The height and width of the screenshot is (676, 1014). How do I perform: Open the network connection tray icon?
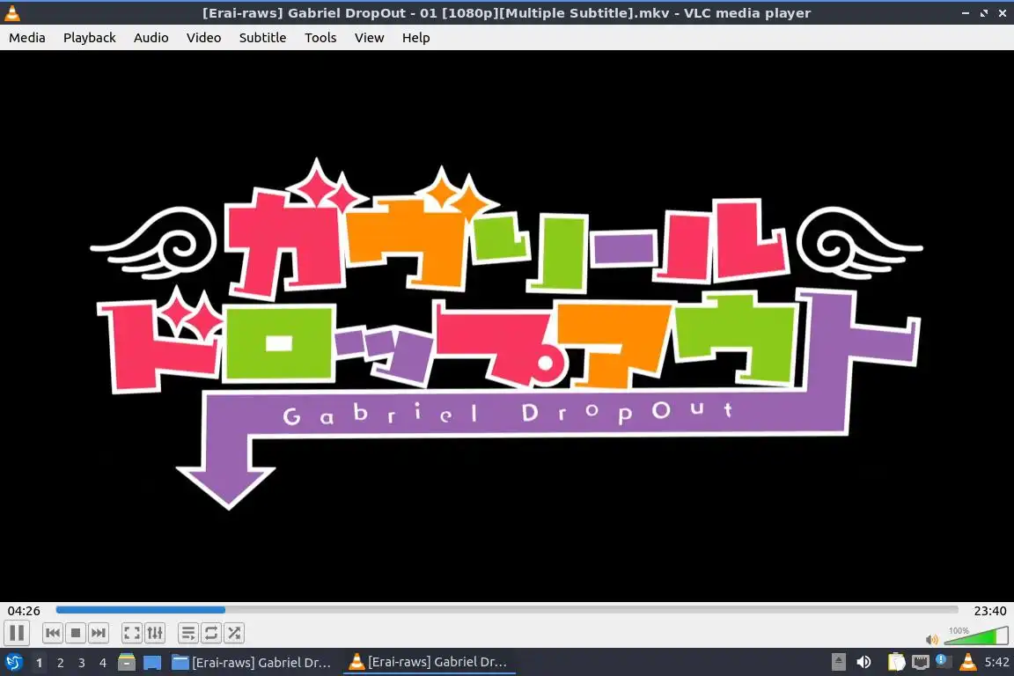920,662
